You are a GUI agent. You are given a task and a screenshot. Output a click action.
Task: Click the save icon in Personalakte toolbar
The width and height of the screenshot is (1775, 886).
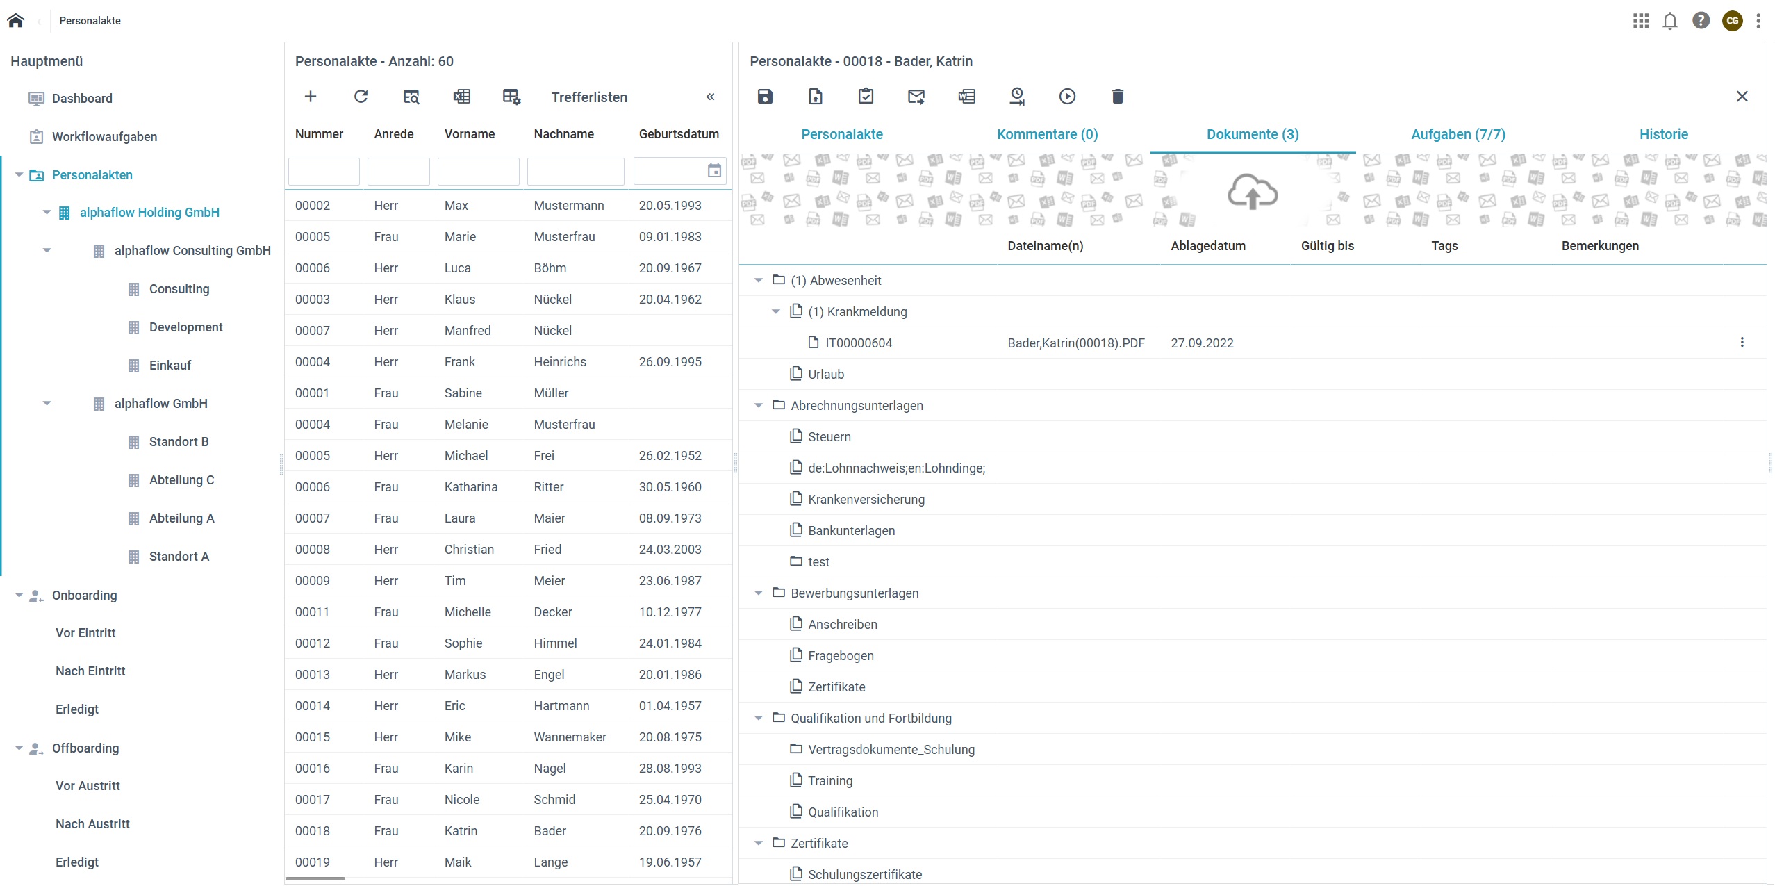[x=765, y=97]
